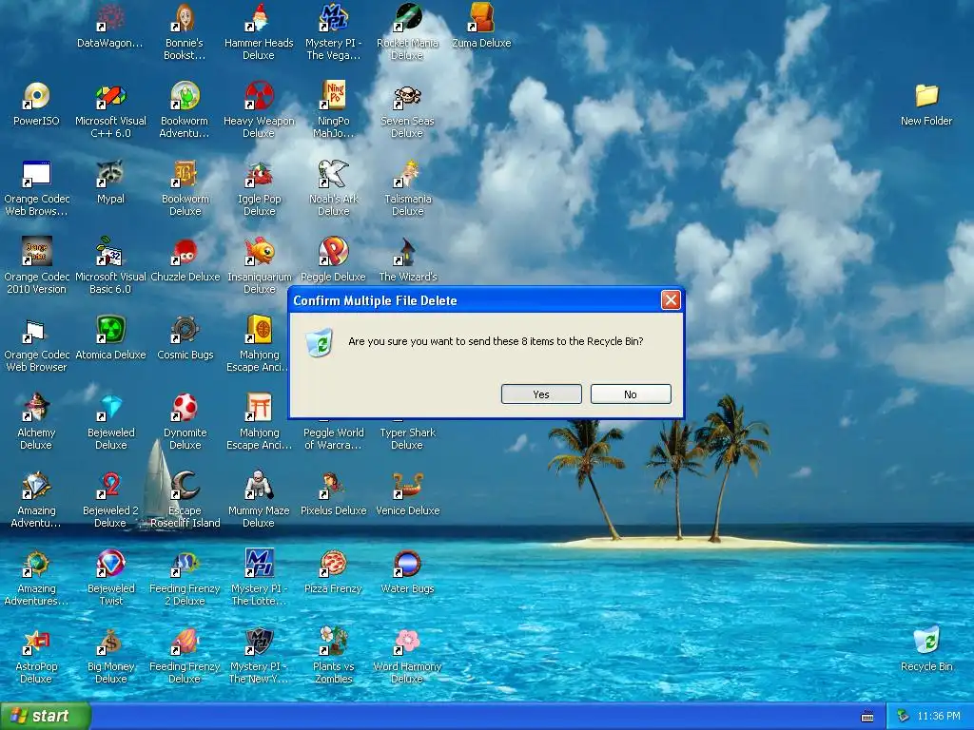Select Amazing Adventures icon with diamond

pyautogui.click(x=36, y=500)
